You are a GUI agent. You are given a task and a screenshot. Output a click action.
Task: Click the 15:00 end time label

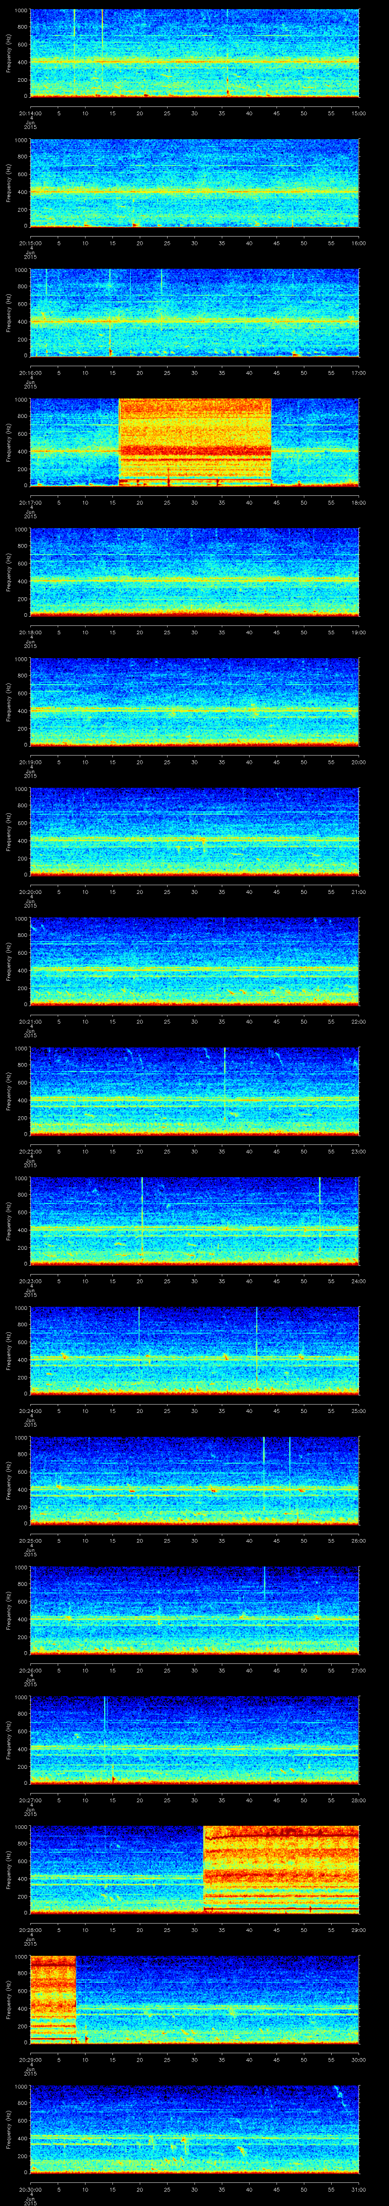click(359, 113)
